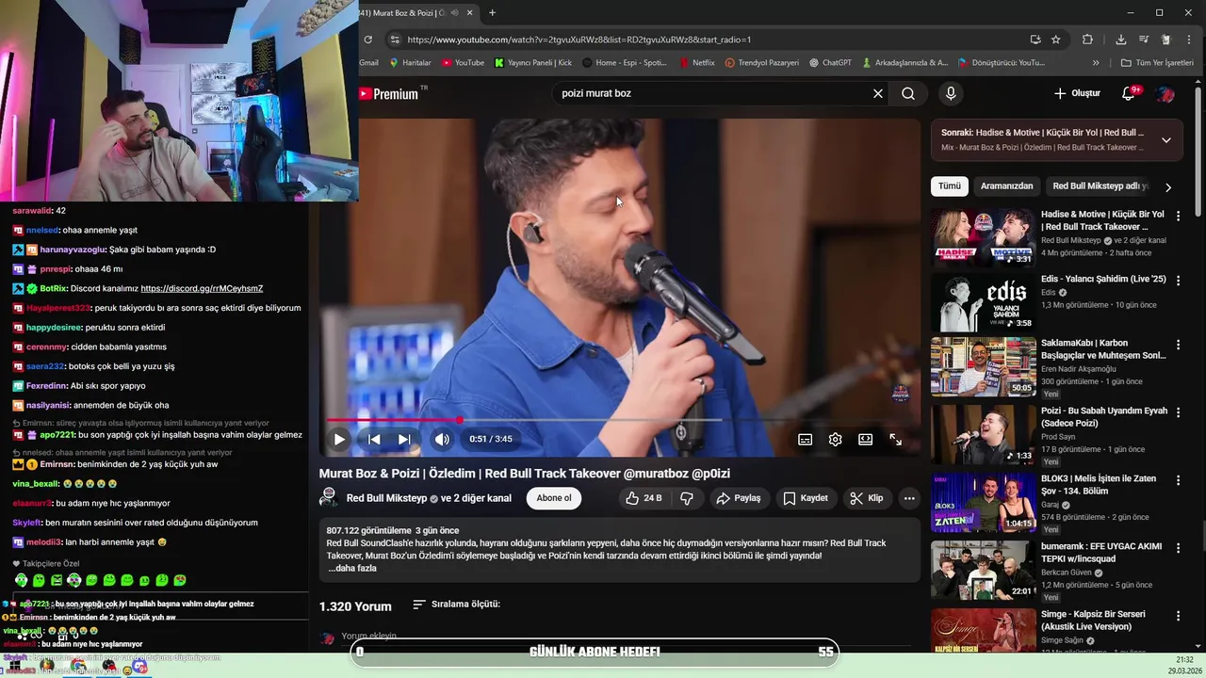Open browser extensions puzzle icon

[1087, 40]
